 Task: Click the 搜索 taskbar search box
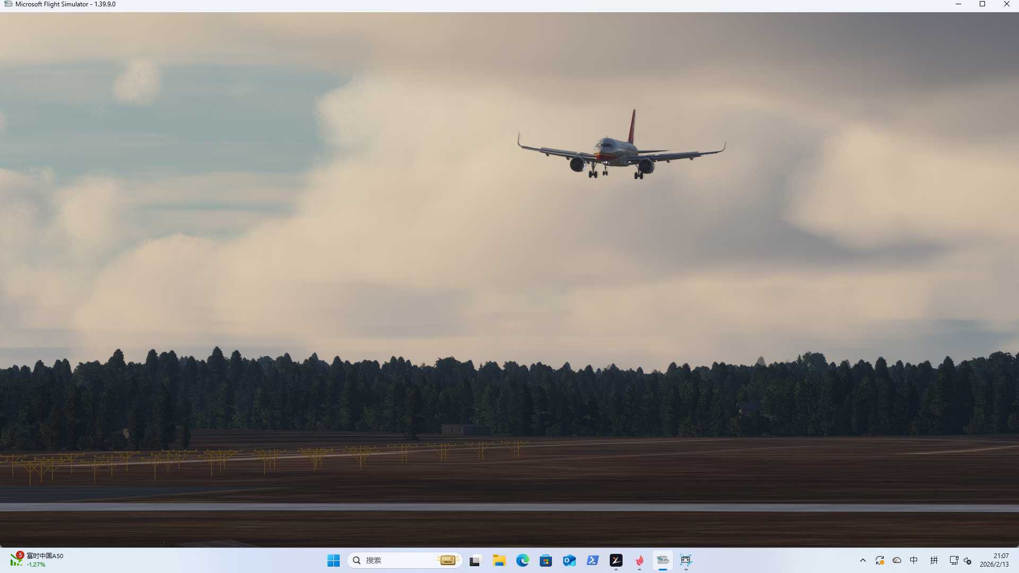[404, 560]
